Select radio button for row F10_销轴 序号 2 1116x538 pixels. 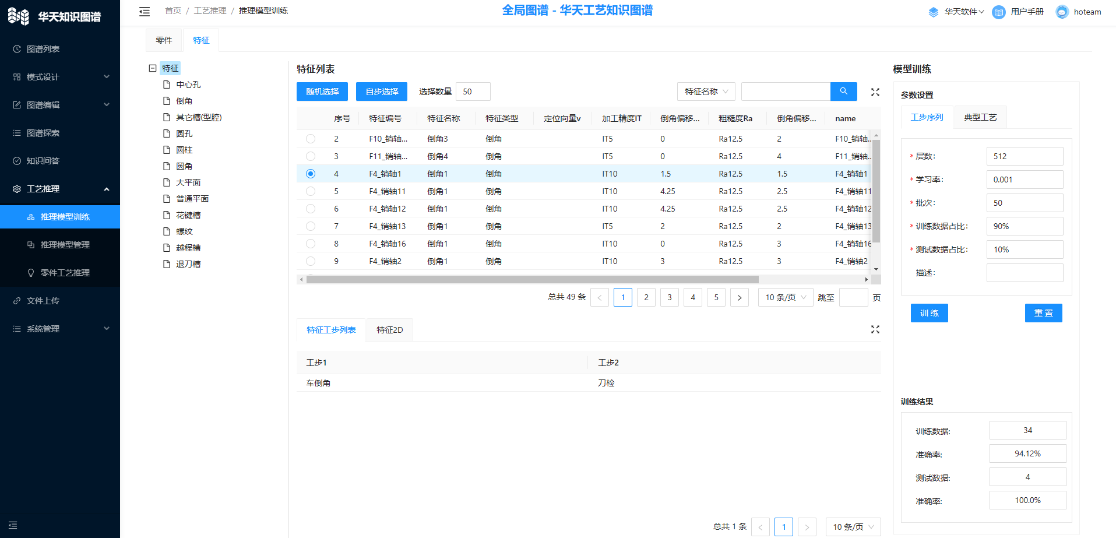point(311,139)
